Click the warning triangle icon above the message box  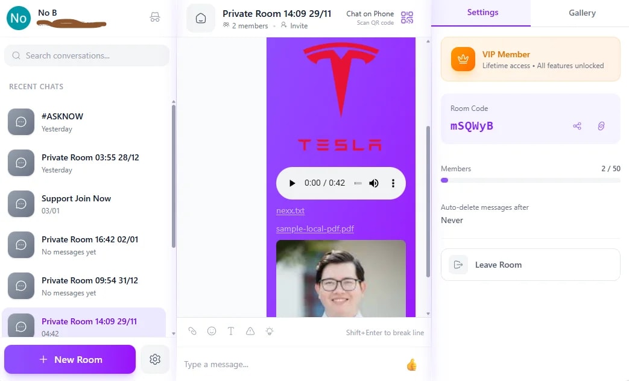click(x=250, y=331)
